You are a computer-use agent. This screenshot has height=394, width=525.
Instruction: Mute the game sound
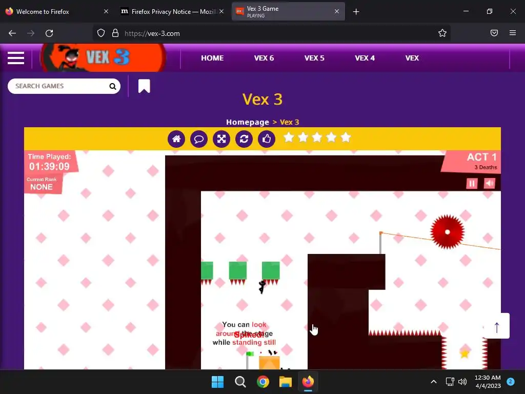pyautogui.click(x=490, y=183)
